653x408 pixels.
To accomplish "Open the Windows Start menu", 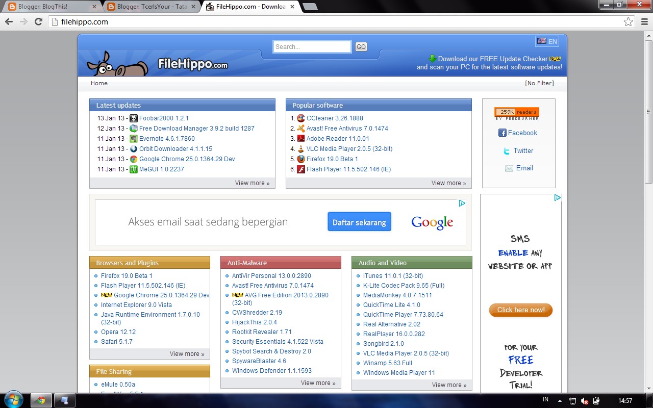I will (13, 399).
